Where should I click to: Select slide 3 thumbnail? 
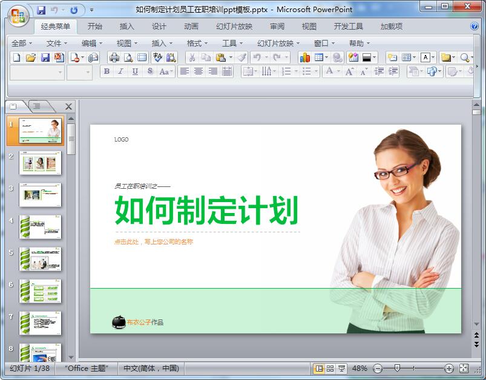tap(40, 195)
